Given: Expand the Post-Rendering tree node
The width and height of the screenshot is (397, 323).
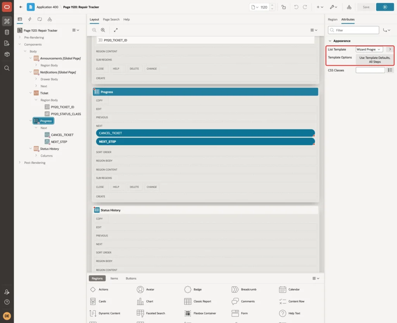Looking at the screenshot, I should pyautogui.click(x=19, y=163).
